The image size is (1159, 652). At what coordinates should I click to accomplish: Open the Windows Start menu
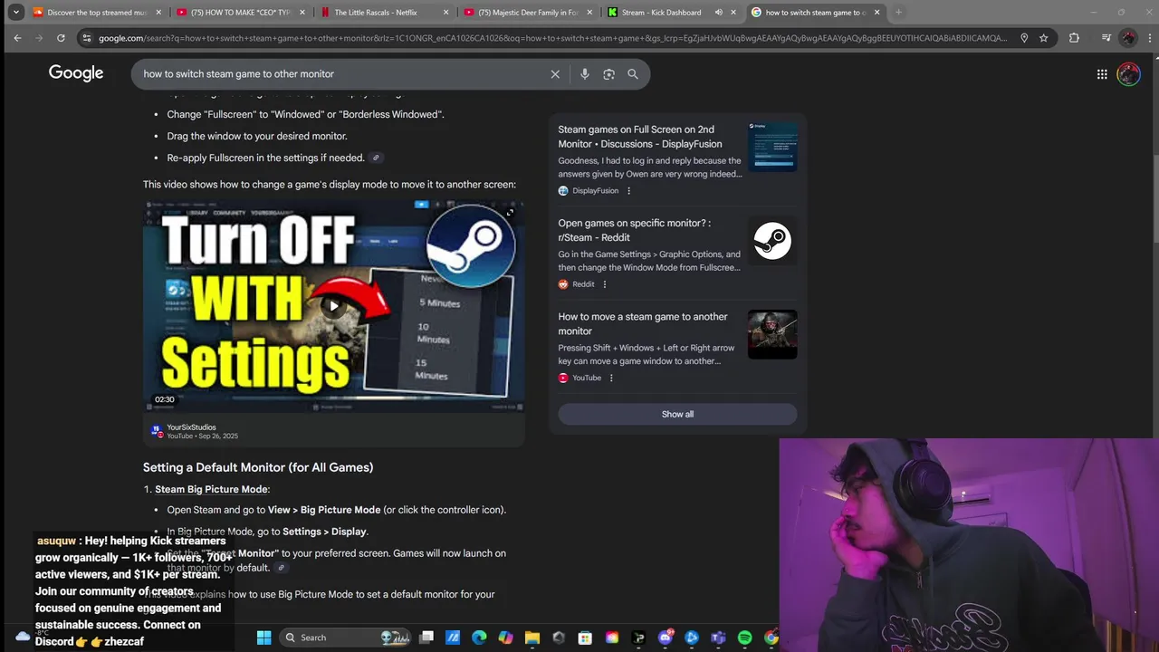pyautogui.click(x=263, y=638)
